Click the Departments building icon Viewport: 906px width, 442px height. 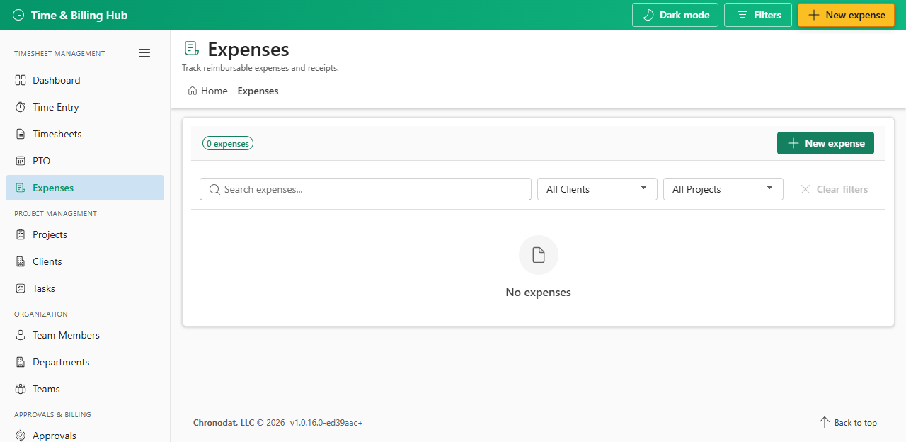coord(21,362)
